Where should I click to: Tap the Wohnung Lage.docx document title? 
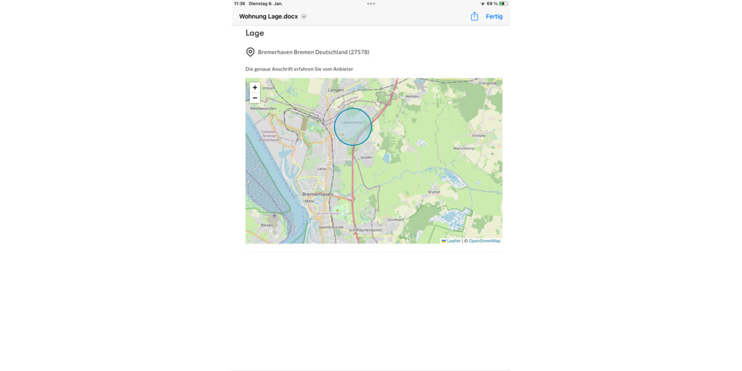point(268,17)
